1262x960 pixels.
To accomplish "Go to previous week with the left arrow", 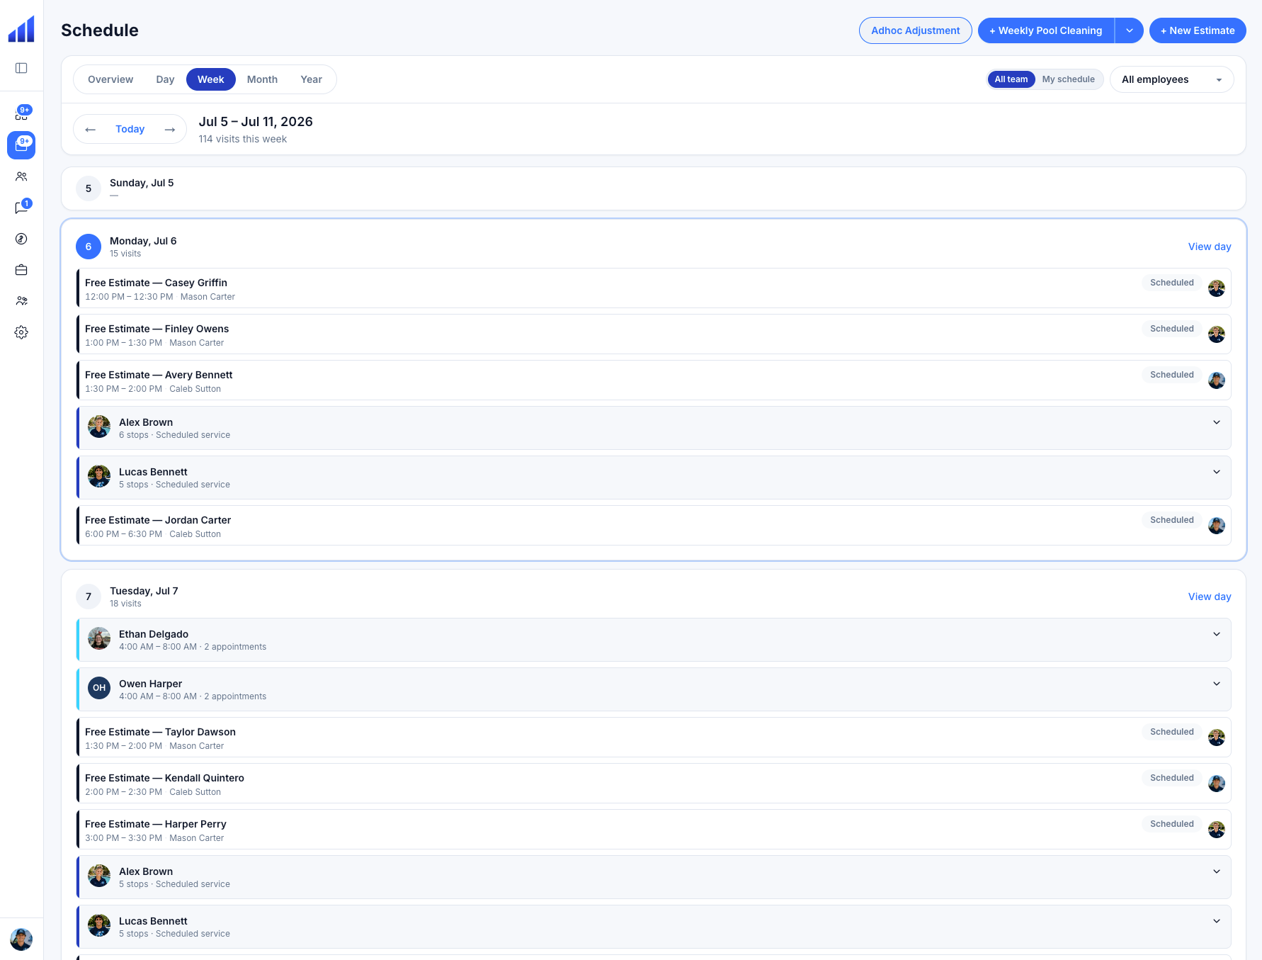I will pos(90,129).
